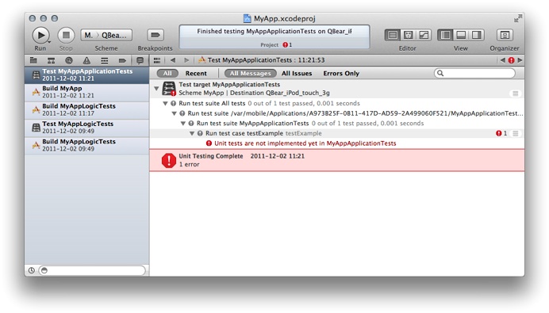
Task: Select the Build MyApp 11:21 log
Action: (86, 92)
